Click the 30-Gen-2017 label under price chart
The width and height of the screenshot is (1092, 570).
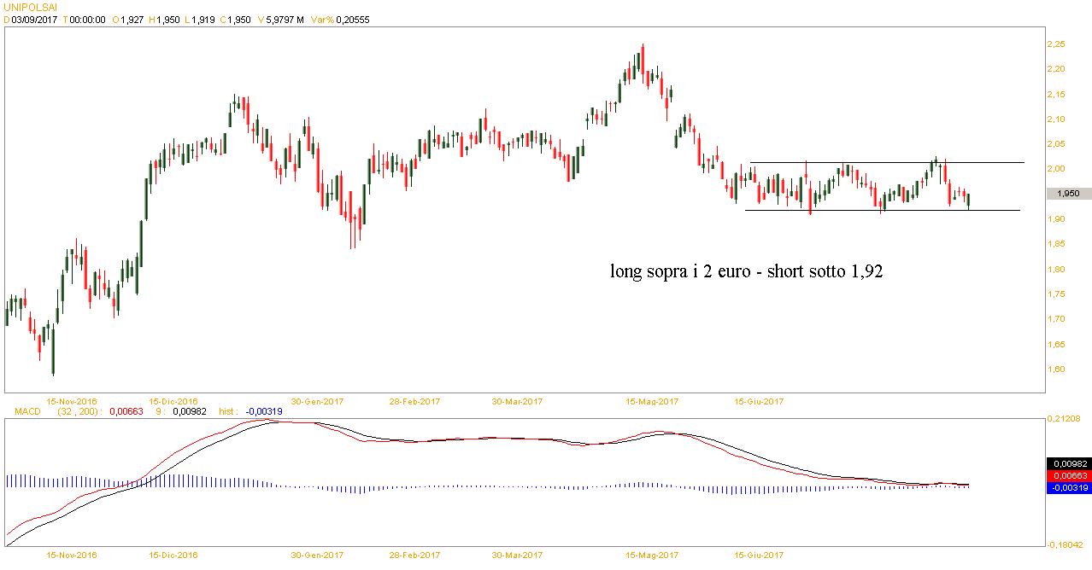317,401
